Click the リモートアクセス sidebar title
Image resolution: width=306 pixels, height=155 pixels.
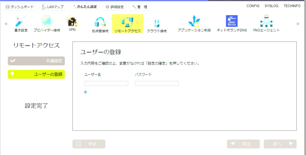(x=36, y=45)
